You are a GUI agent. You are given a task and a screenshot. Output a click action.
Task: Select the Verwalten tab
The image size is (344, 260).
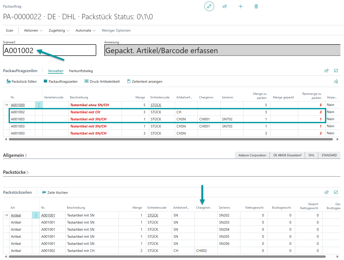[55, 71]
